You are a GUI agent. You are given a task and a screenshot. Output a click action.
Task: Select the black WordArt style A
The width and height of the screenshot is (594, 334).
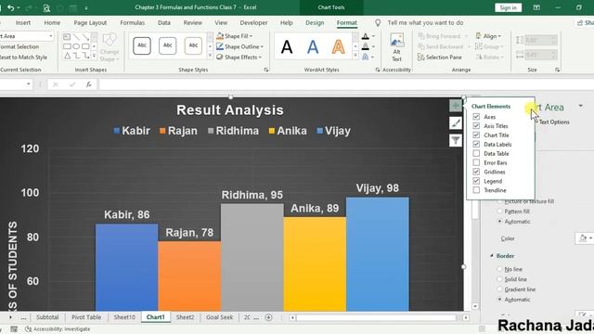tap(287, 47)
